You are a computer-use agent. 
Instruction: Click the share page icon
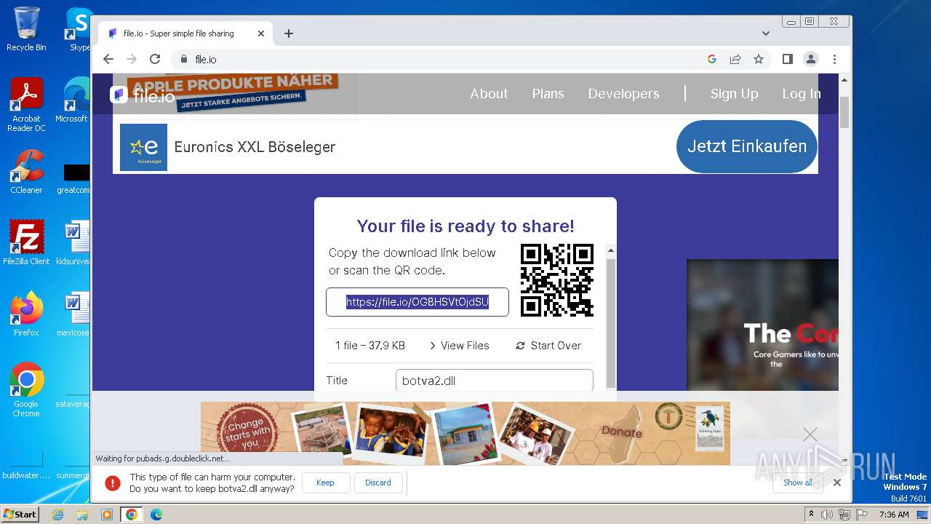click(735, 59)
